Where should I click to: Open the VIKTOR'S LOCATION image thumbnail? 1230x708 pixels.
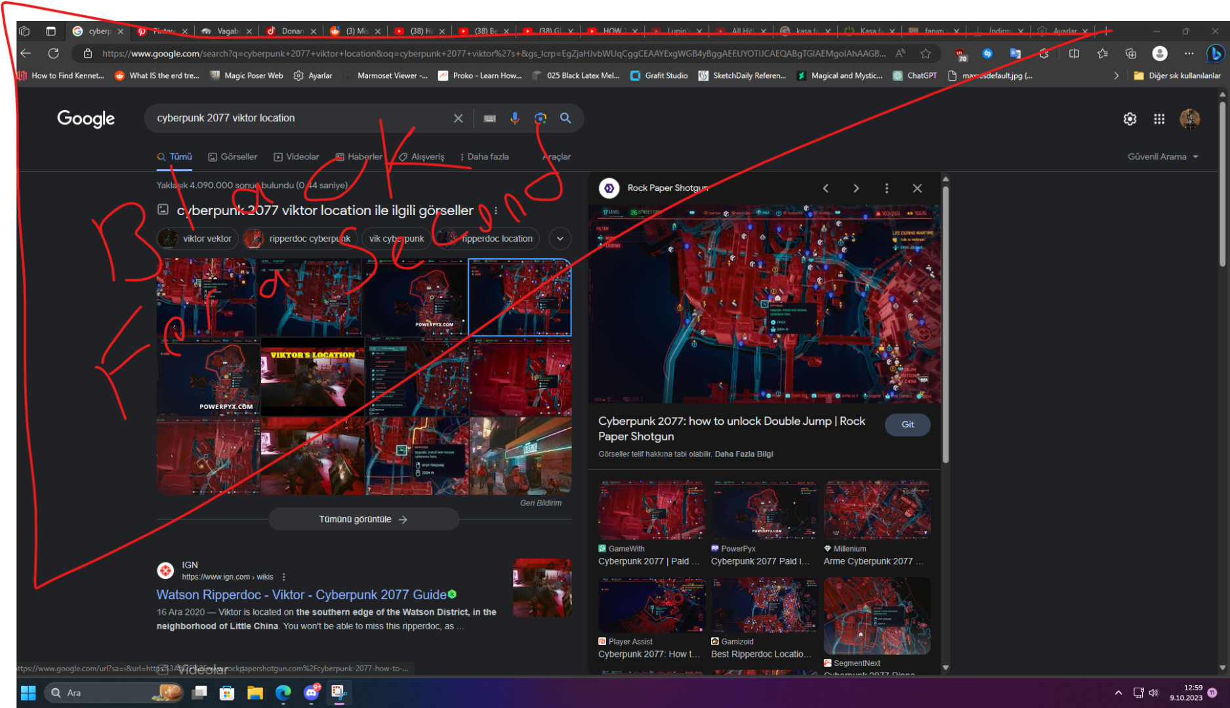[312, 377]
